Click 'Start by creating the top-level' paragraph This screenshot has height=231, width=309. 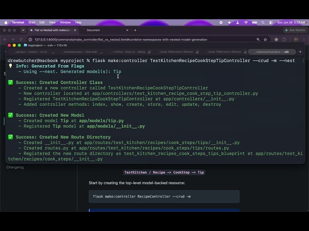[x=137, y=183]
